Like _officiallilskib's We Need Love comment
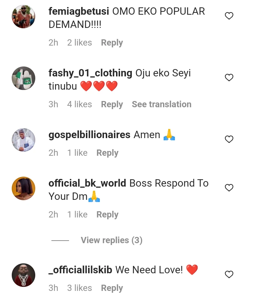This screenshot has height=299, width=264. (229, 274)
